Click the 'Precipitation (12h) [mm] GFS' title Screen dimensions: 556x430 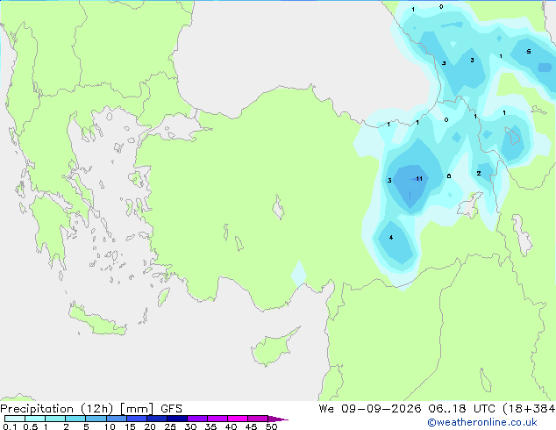coord(91,409)
